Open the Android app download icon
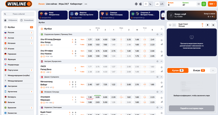 [x=136, y=4]
